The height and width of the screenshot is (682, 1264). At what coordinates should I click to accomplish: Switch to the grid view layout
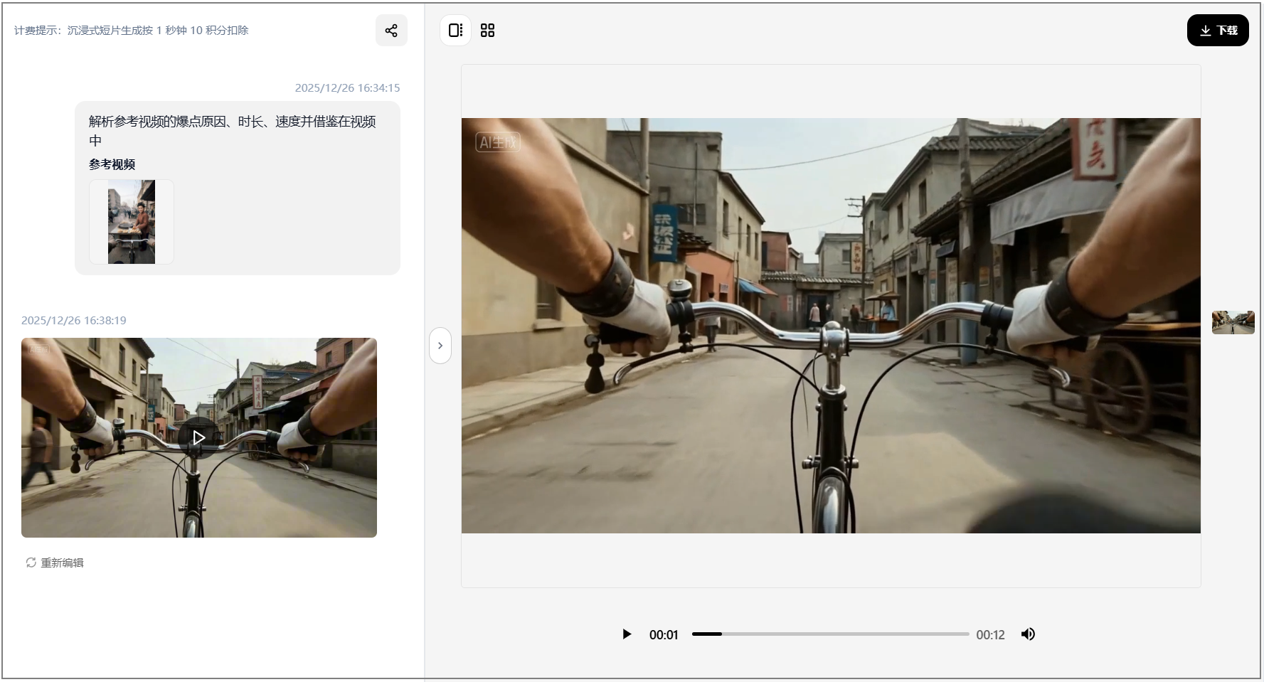487,31
